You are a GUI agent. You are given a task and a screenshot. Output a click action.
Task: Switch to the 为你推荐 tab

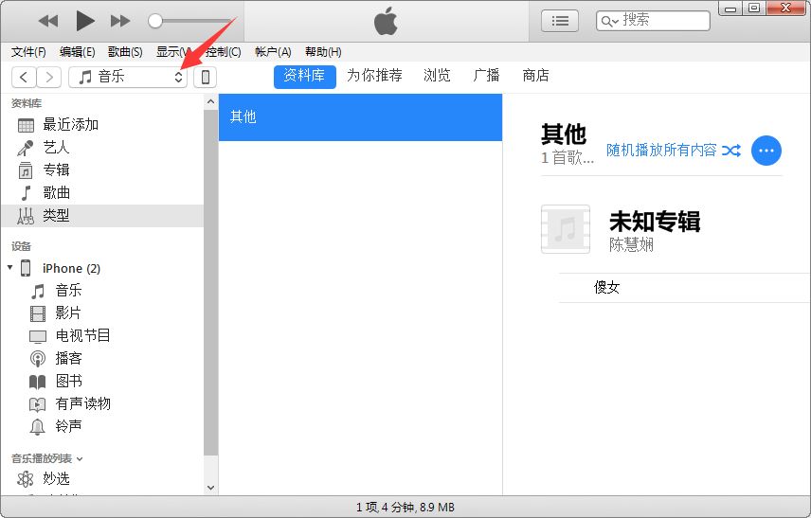click(x=373, y=76)
